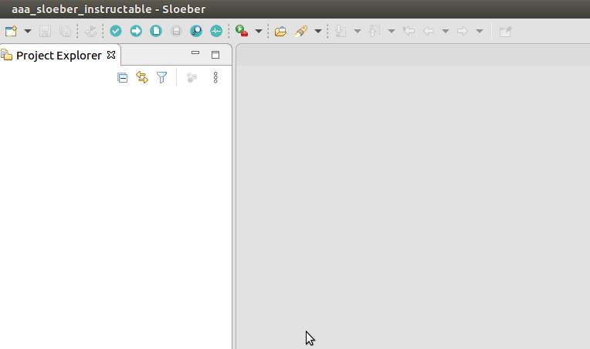Expand the Run Last Tool dropdown arrow

[259, 32]
